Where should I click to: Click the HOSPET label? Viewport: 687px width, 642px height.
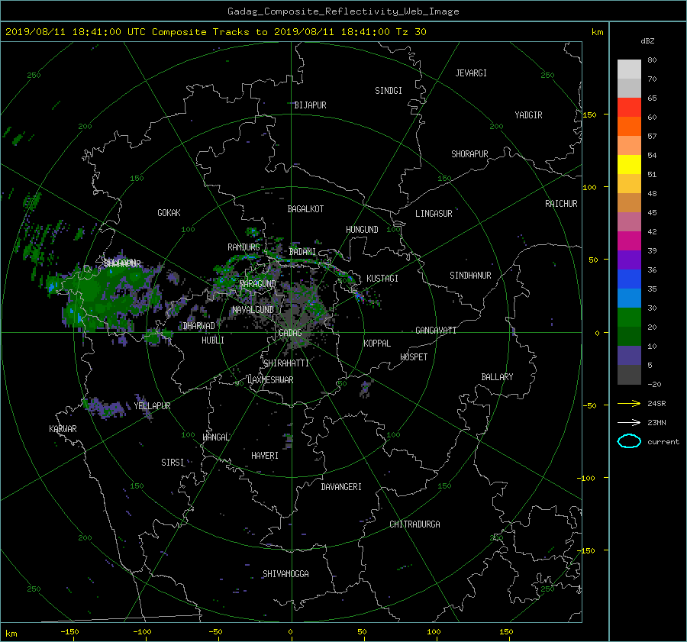point(414,357)
